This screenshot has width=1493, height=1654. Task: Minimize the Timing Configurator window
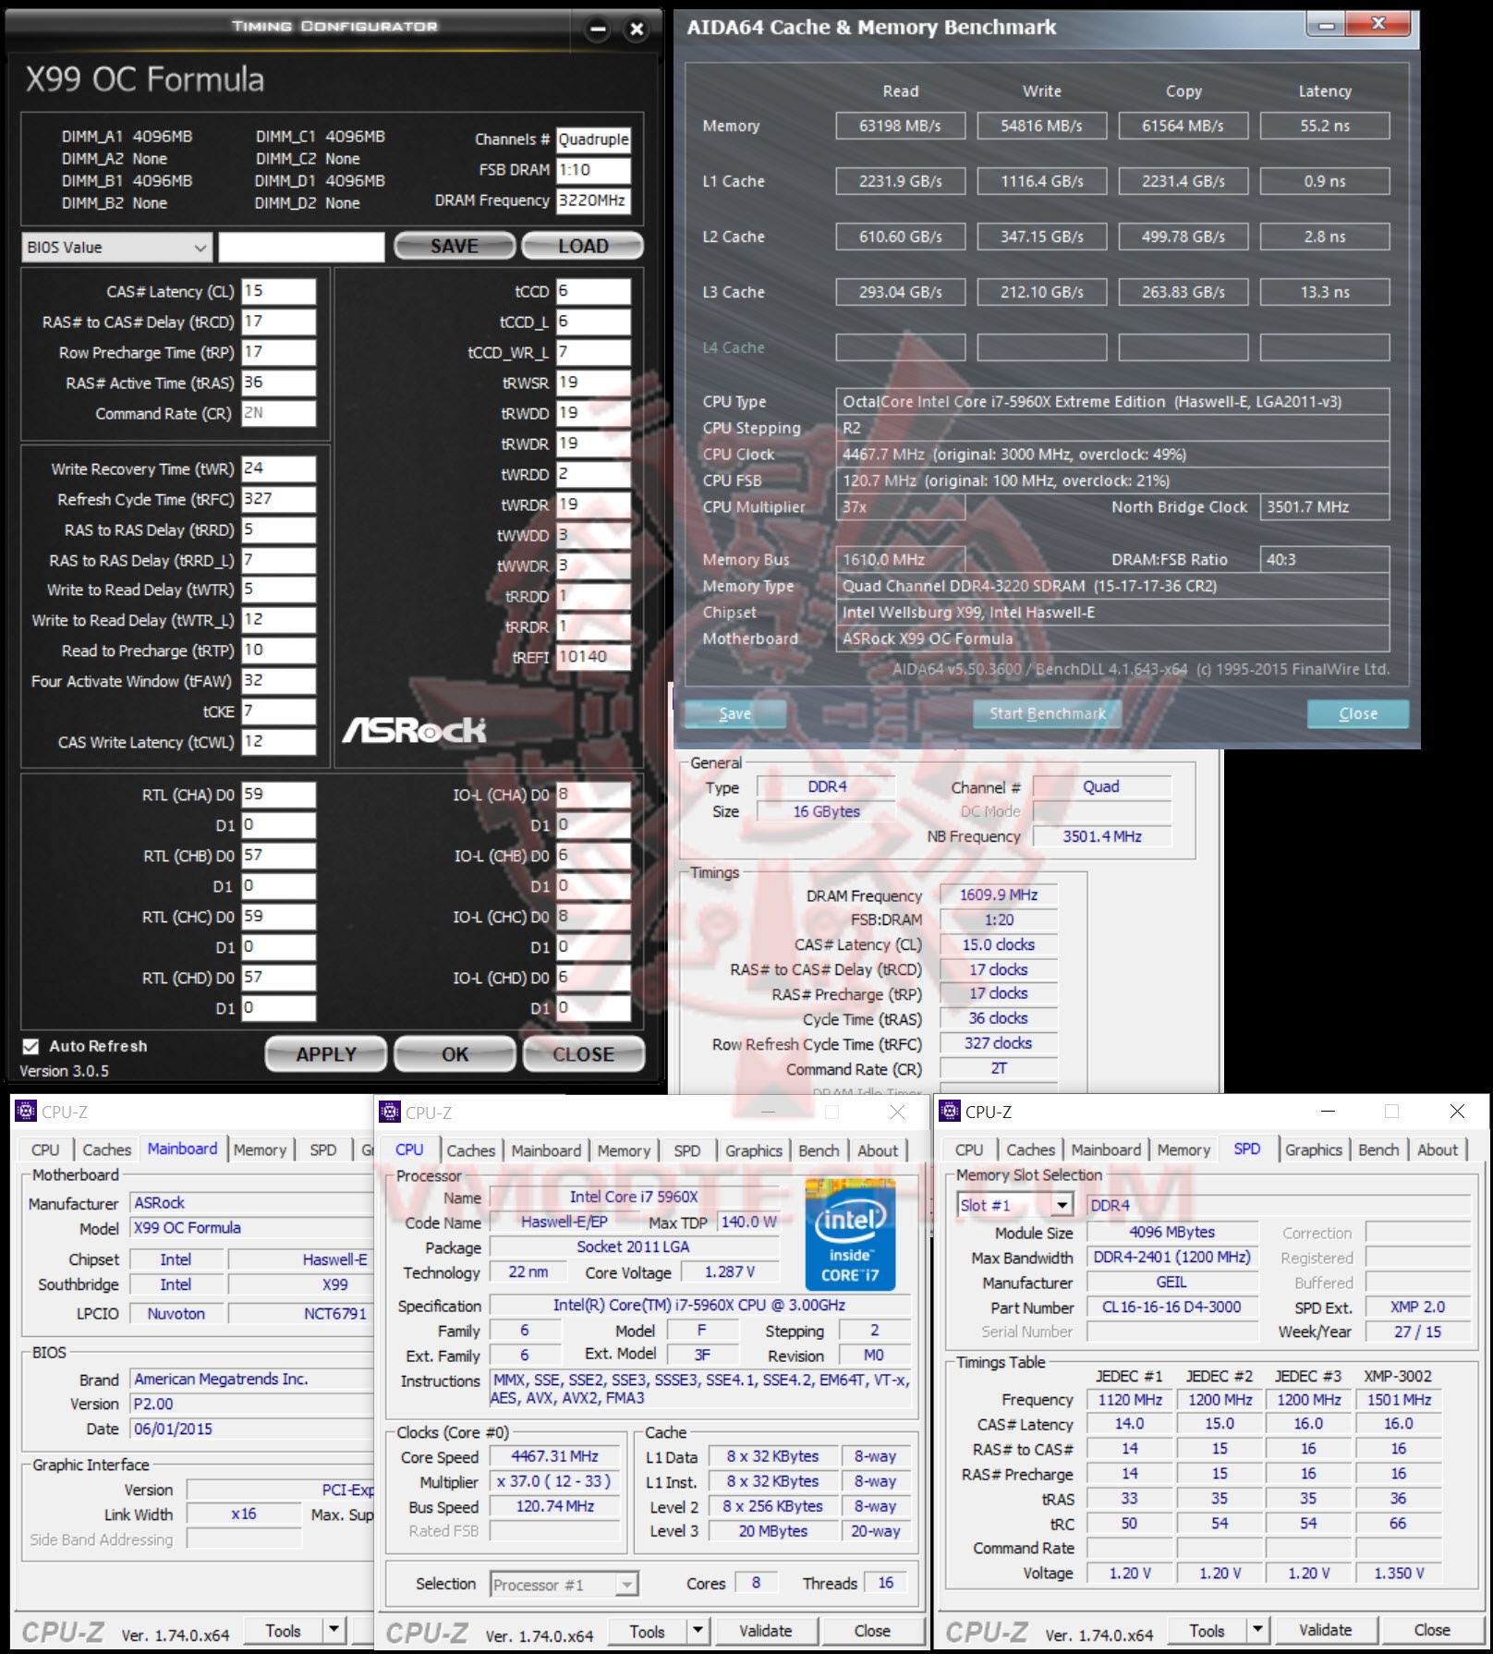click(598, 30)
